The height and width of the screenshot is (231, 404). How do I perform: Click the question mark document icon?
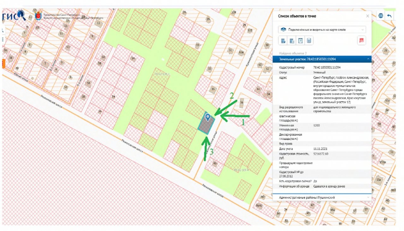point(300,40)
